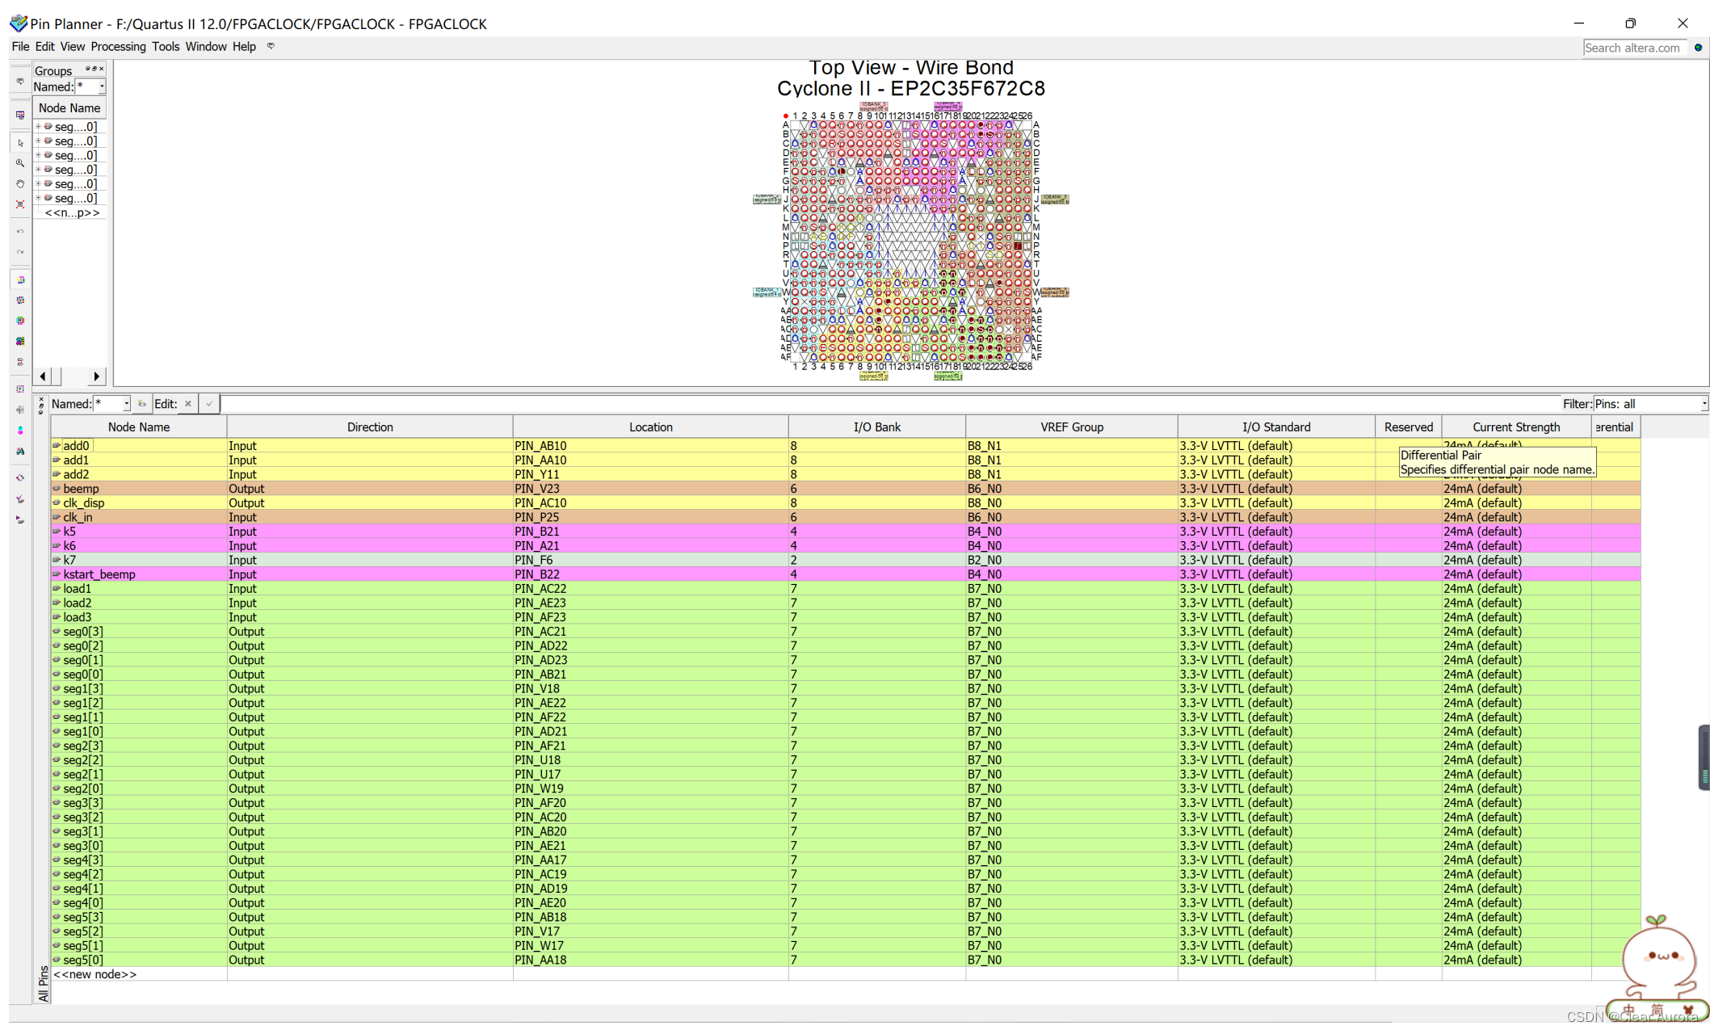Pick the hand pan tool

point(20,184)
